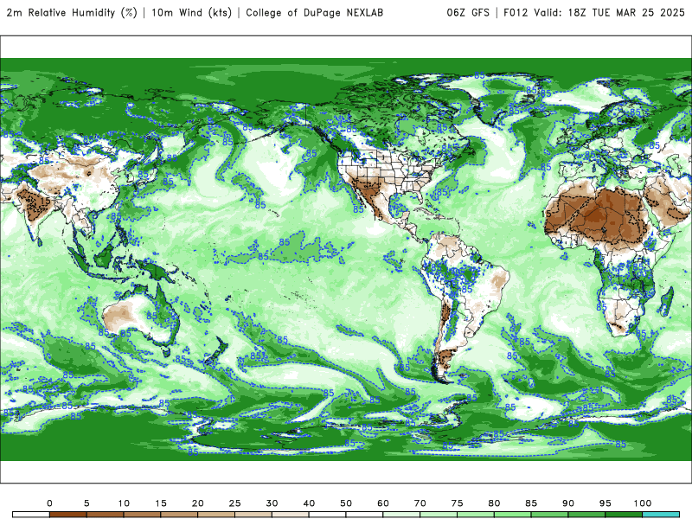
Task: Click the "95" tick label on the color bar
Action: 605,503
